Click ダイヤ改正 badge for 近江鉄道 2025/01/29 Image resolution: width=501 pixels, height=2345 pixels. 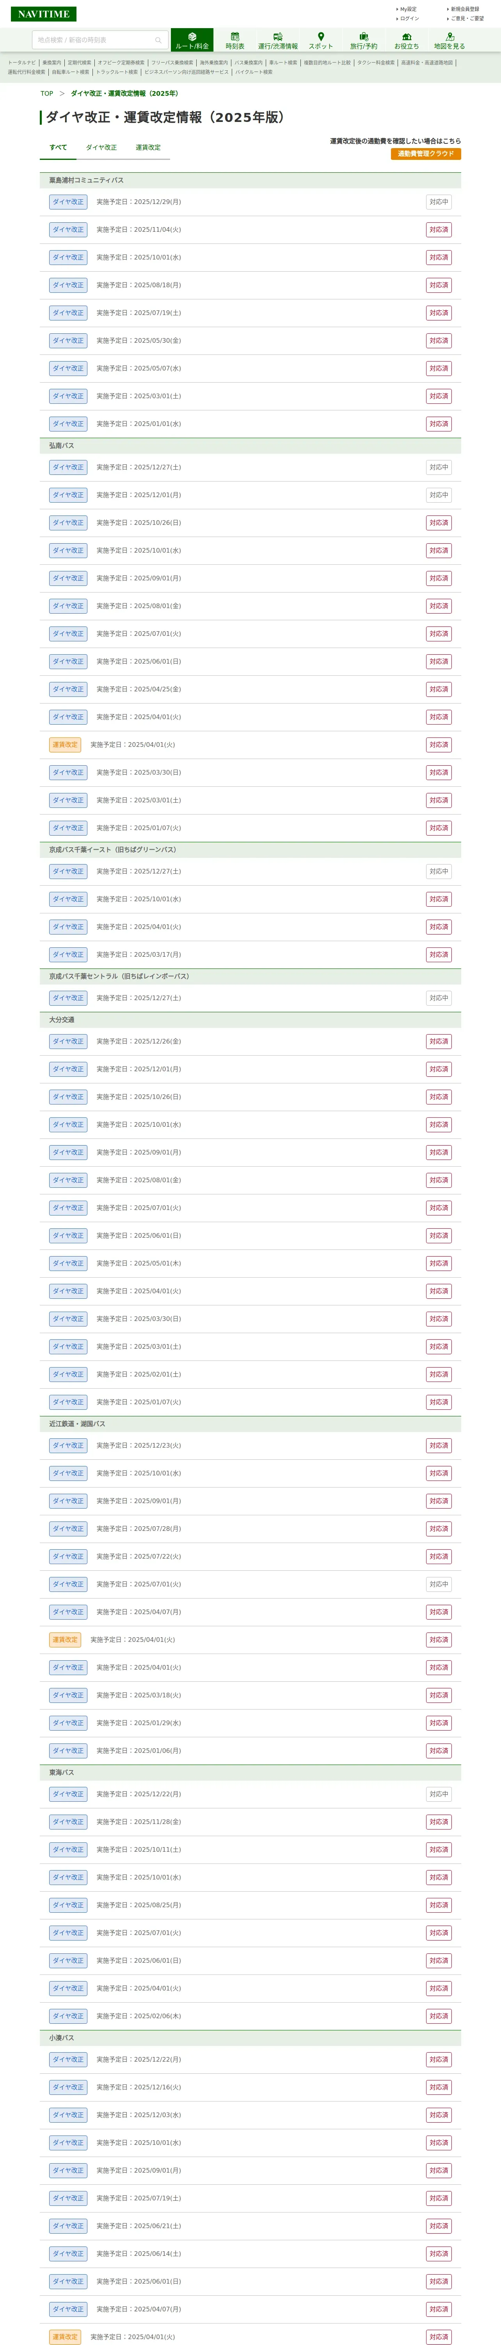(68, 1723)
